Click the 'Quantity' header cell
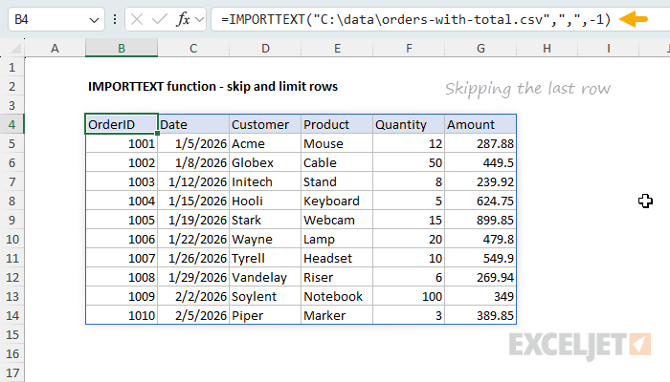670x382 pixels. [409, 124]
